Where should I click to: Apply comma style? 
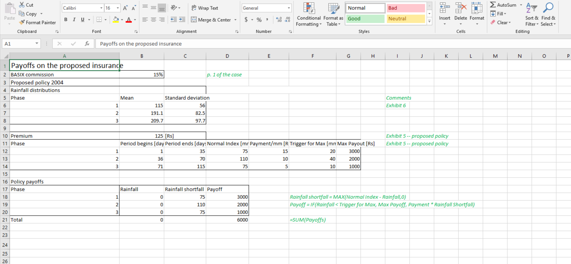[x=267, y=20]
